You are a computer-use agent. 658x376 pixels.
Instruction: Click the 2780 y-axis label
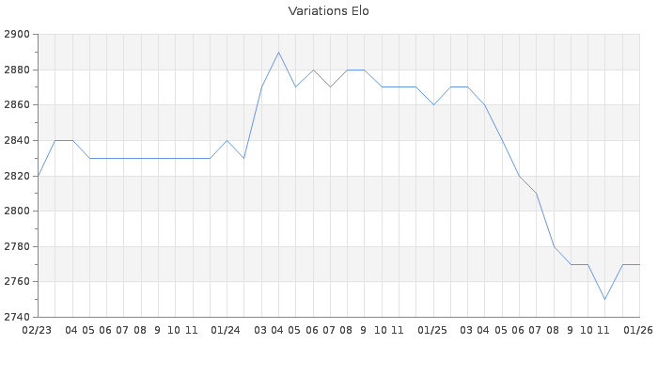[x=17, y=246]
